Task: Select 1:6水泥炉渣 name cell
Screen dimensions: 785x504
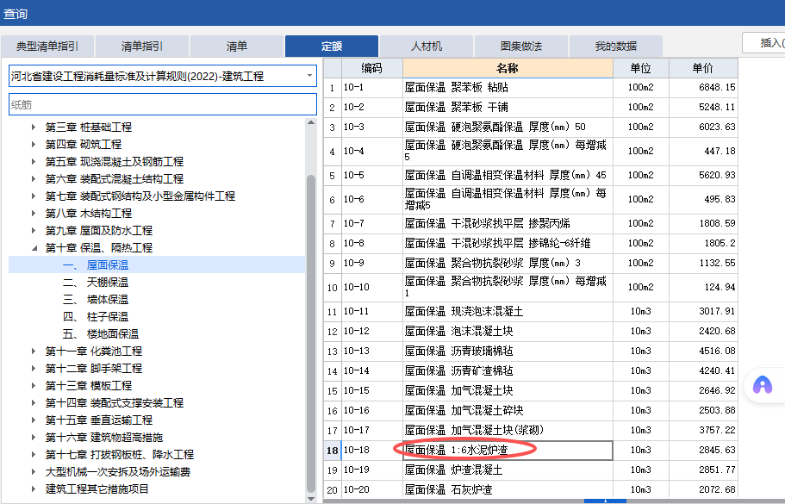Action: click(x=508, y=450)
